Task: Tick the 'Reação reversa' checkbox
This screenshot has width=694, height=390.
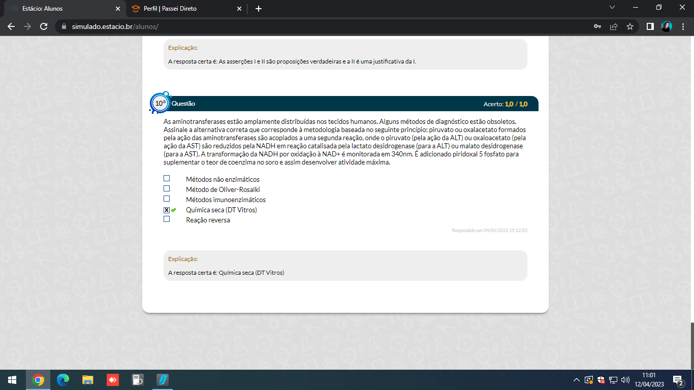Action: tap(167, 219)
